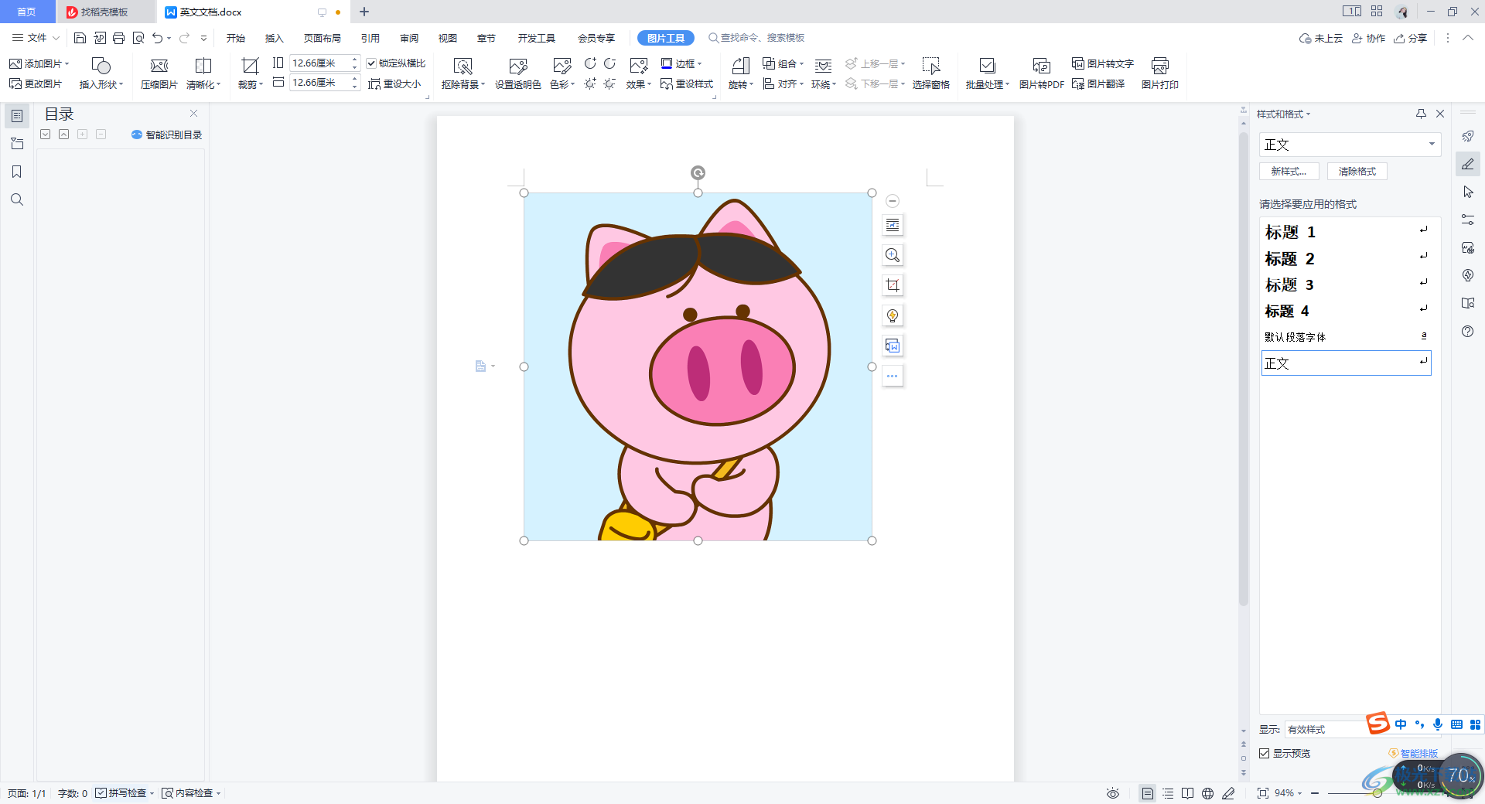This screenshot has width=1485, height=804.
Task: Switch to outline view in status bar
Action: 1168,793
